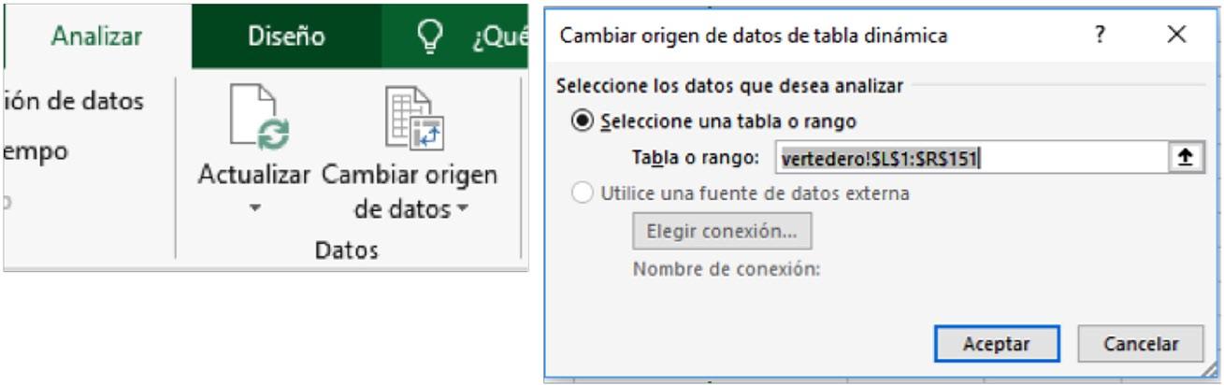This screenshot has height=385, width=1224.
Task: Open the dropdown arrow under Actualizar
Action: 255,208
